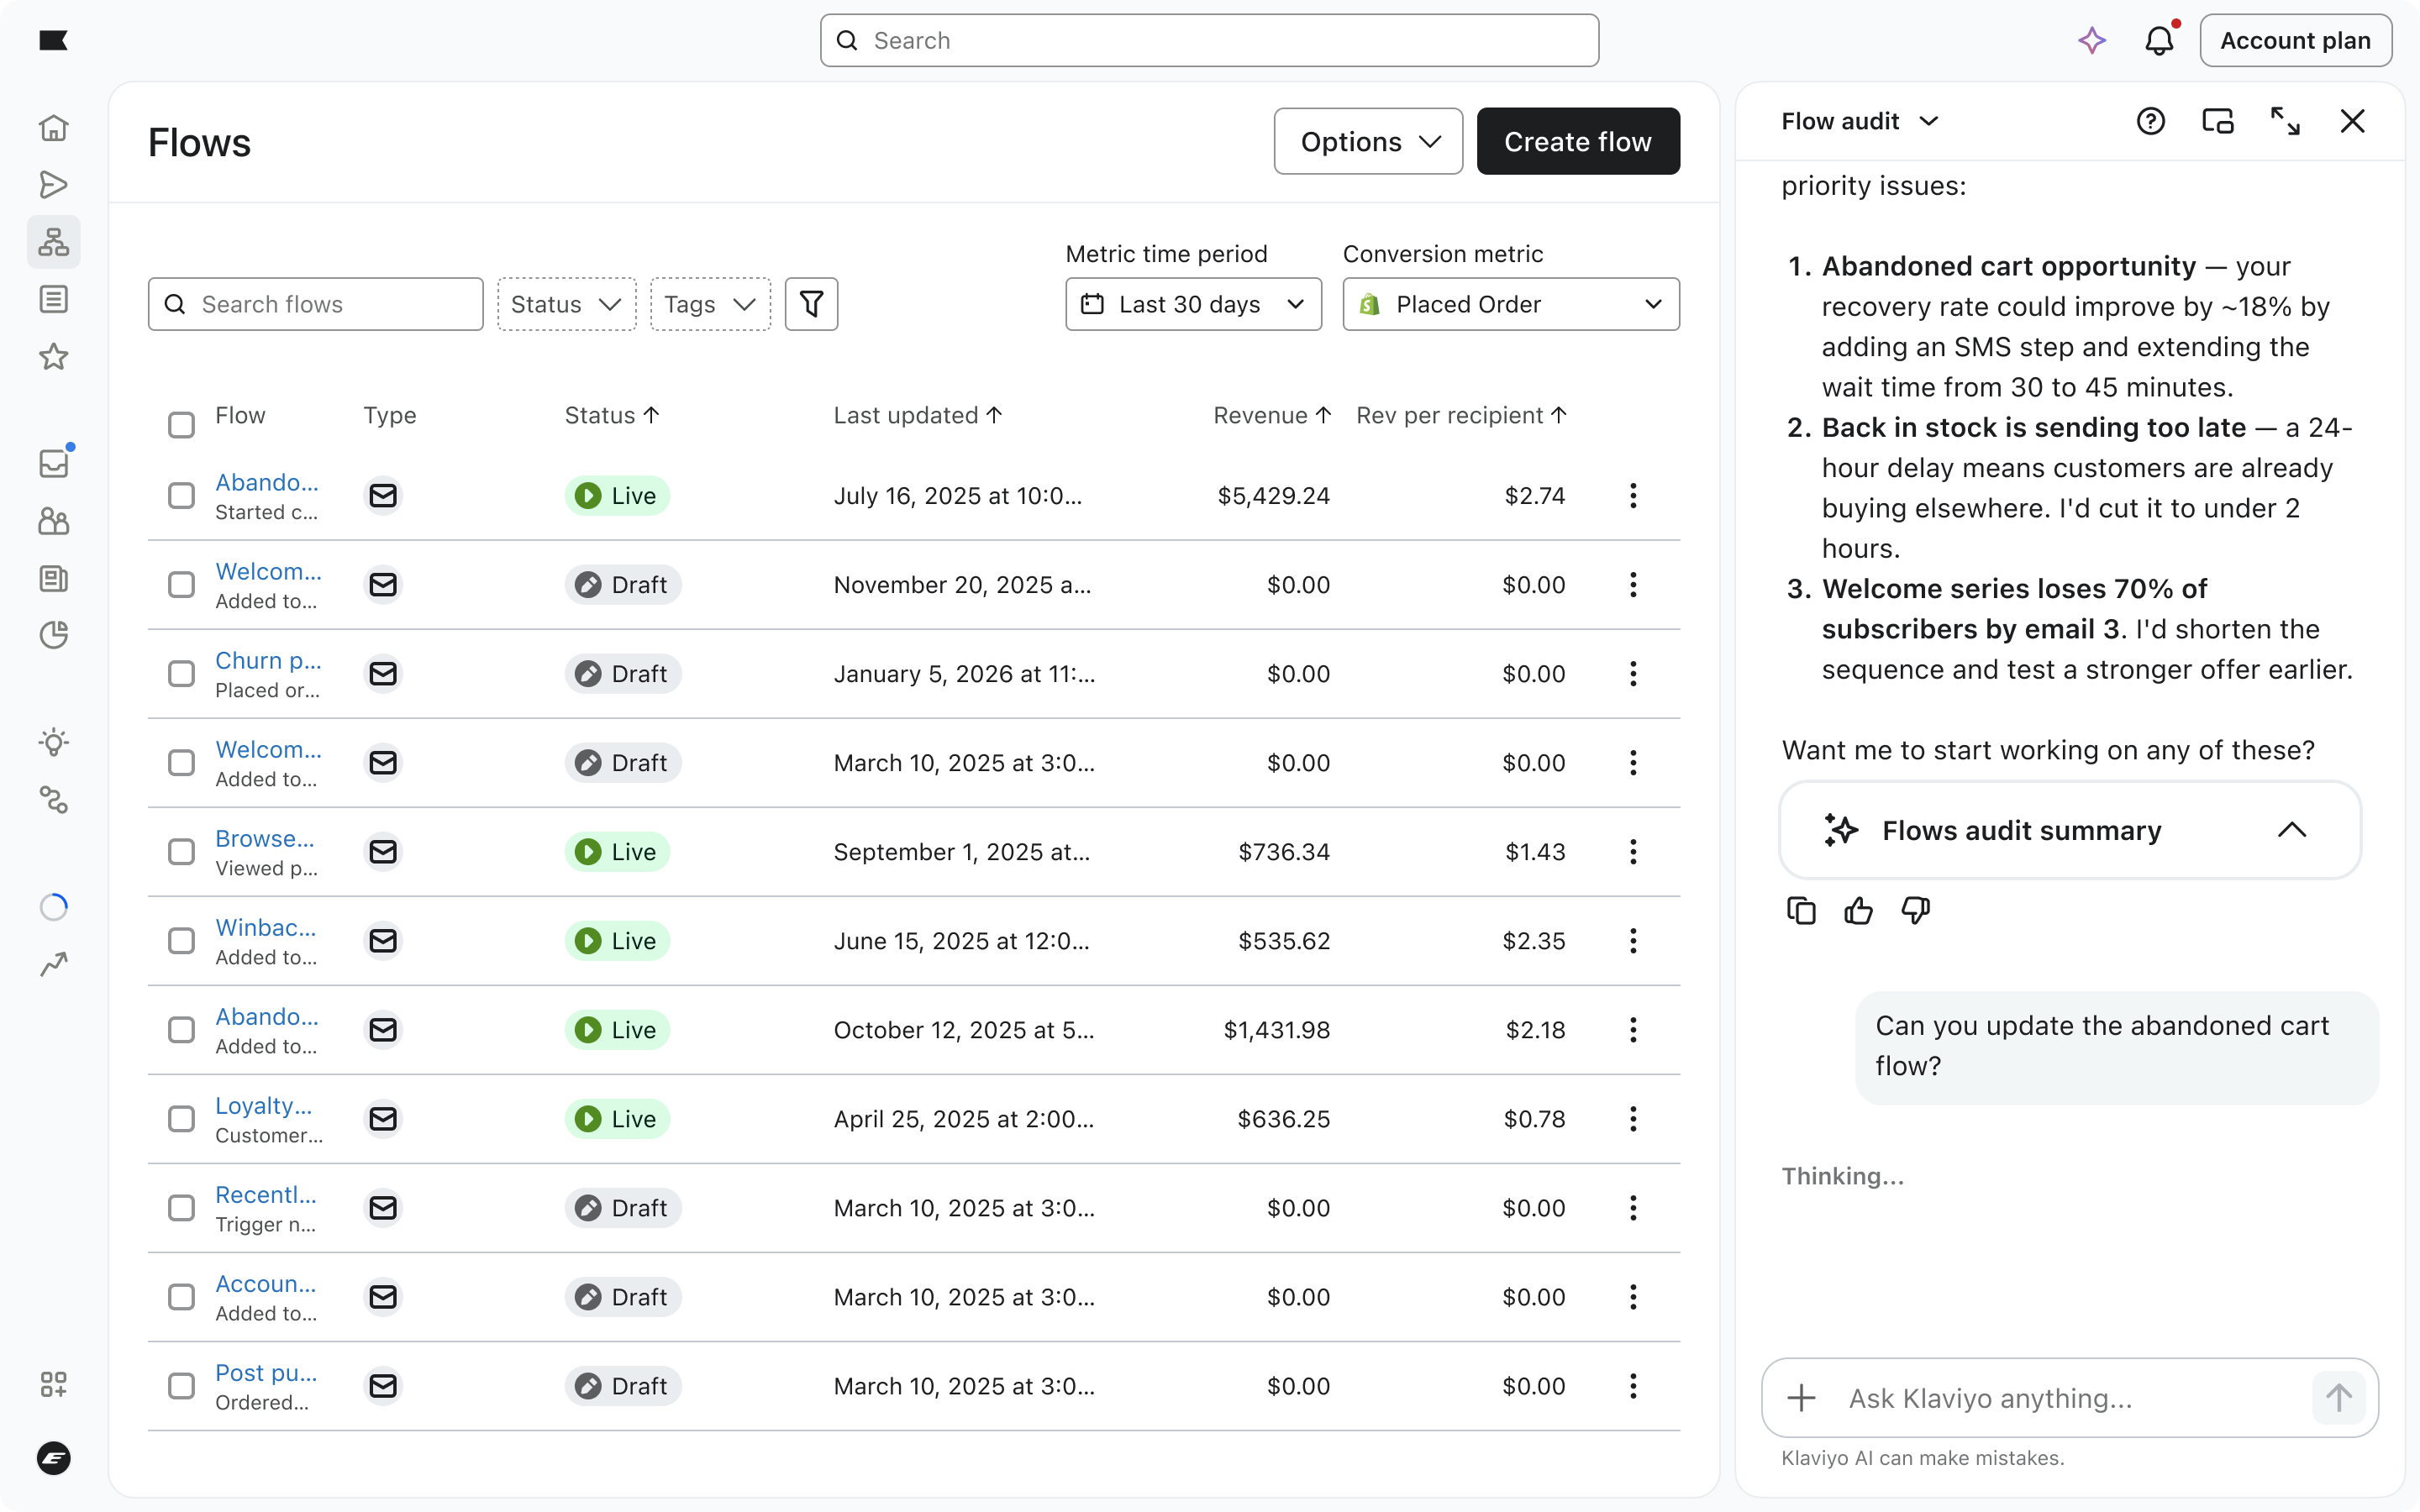2420x1512 pixels.
Task: Click the thumbs up feedback icon
Action: point(1858,911)
